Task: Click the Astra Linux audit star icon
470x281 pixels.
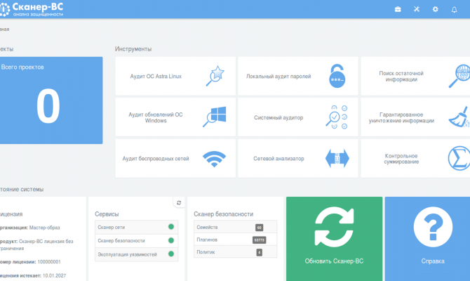Action: click(x=215, y=76)
